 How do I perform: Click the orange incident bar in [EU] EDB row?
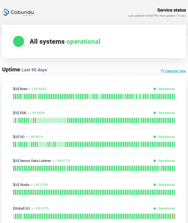[35, 121]
